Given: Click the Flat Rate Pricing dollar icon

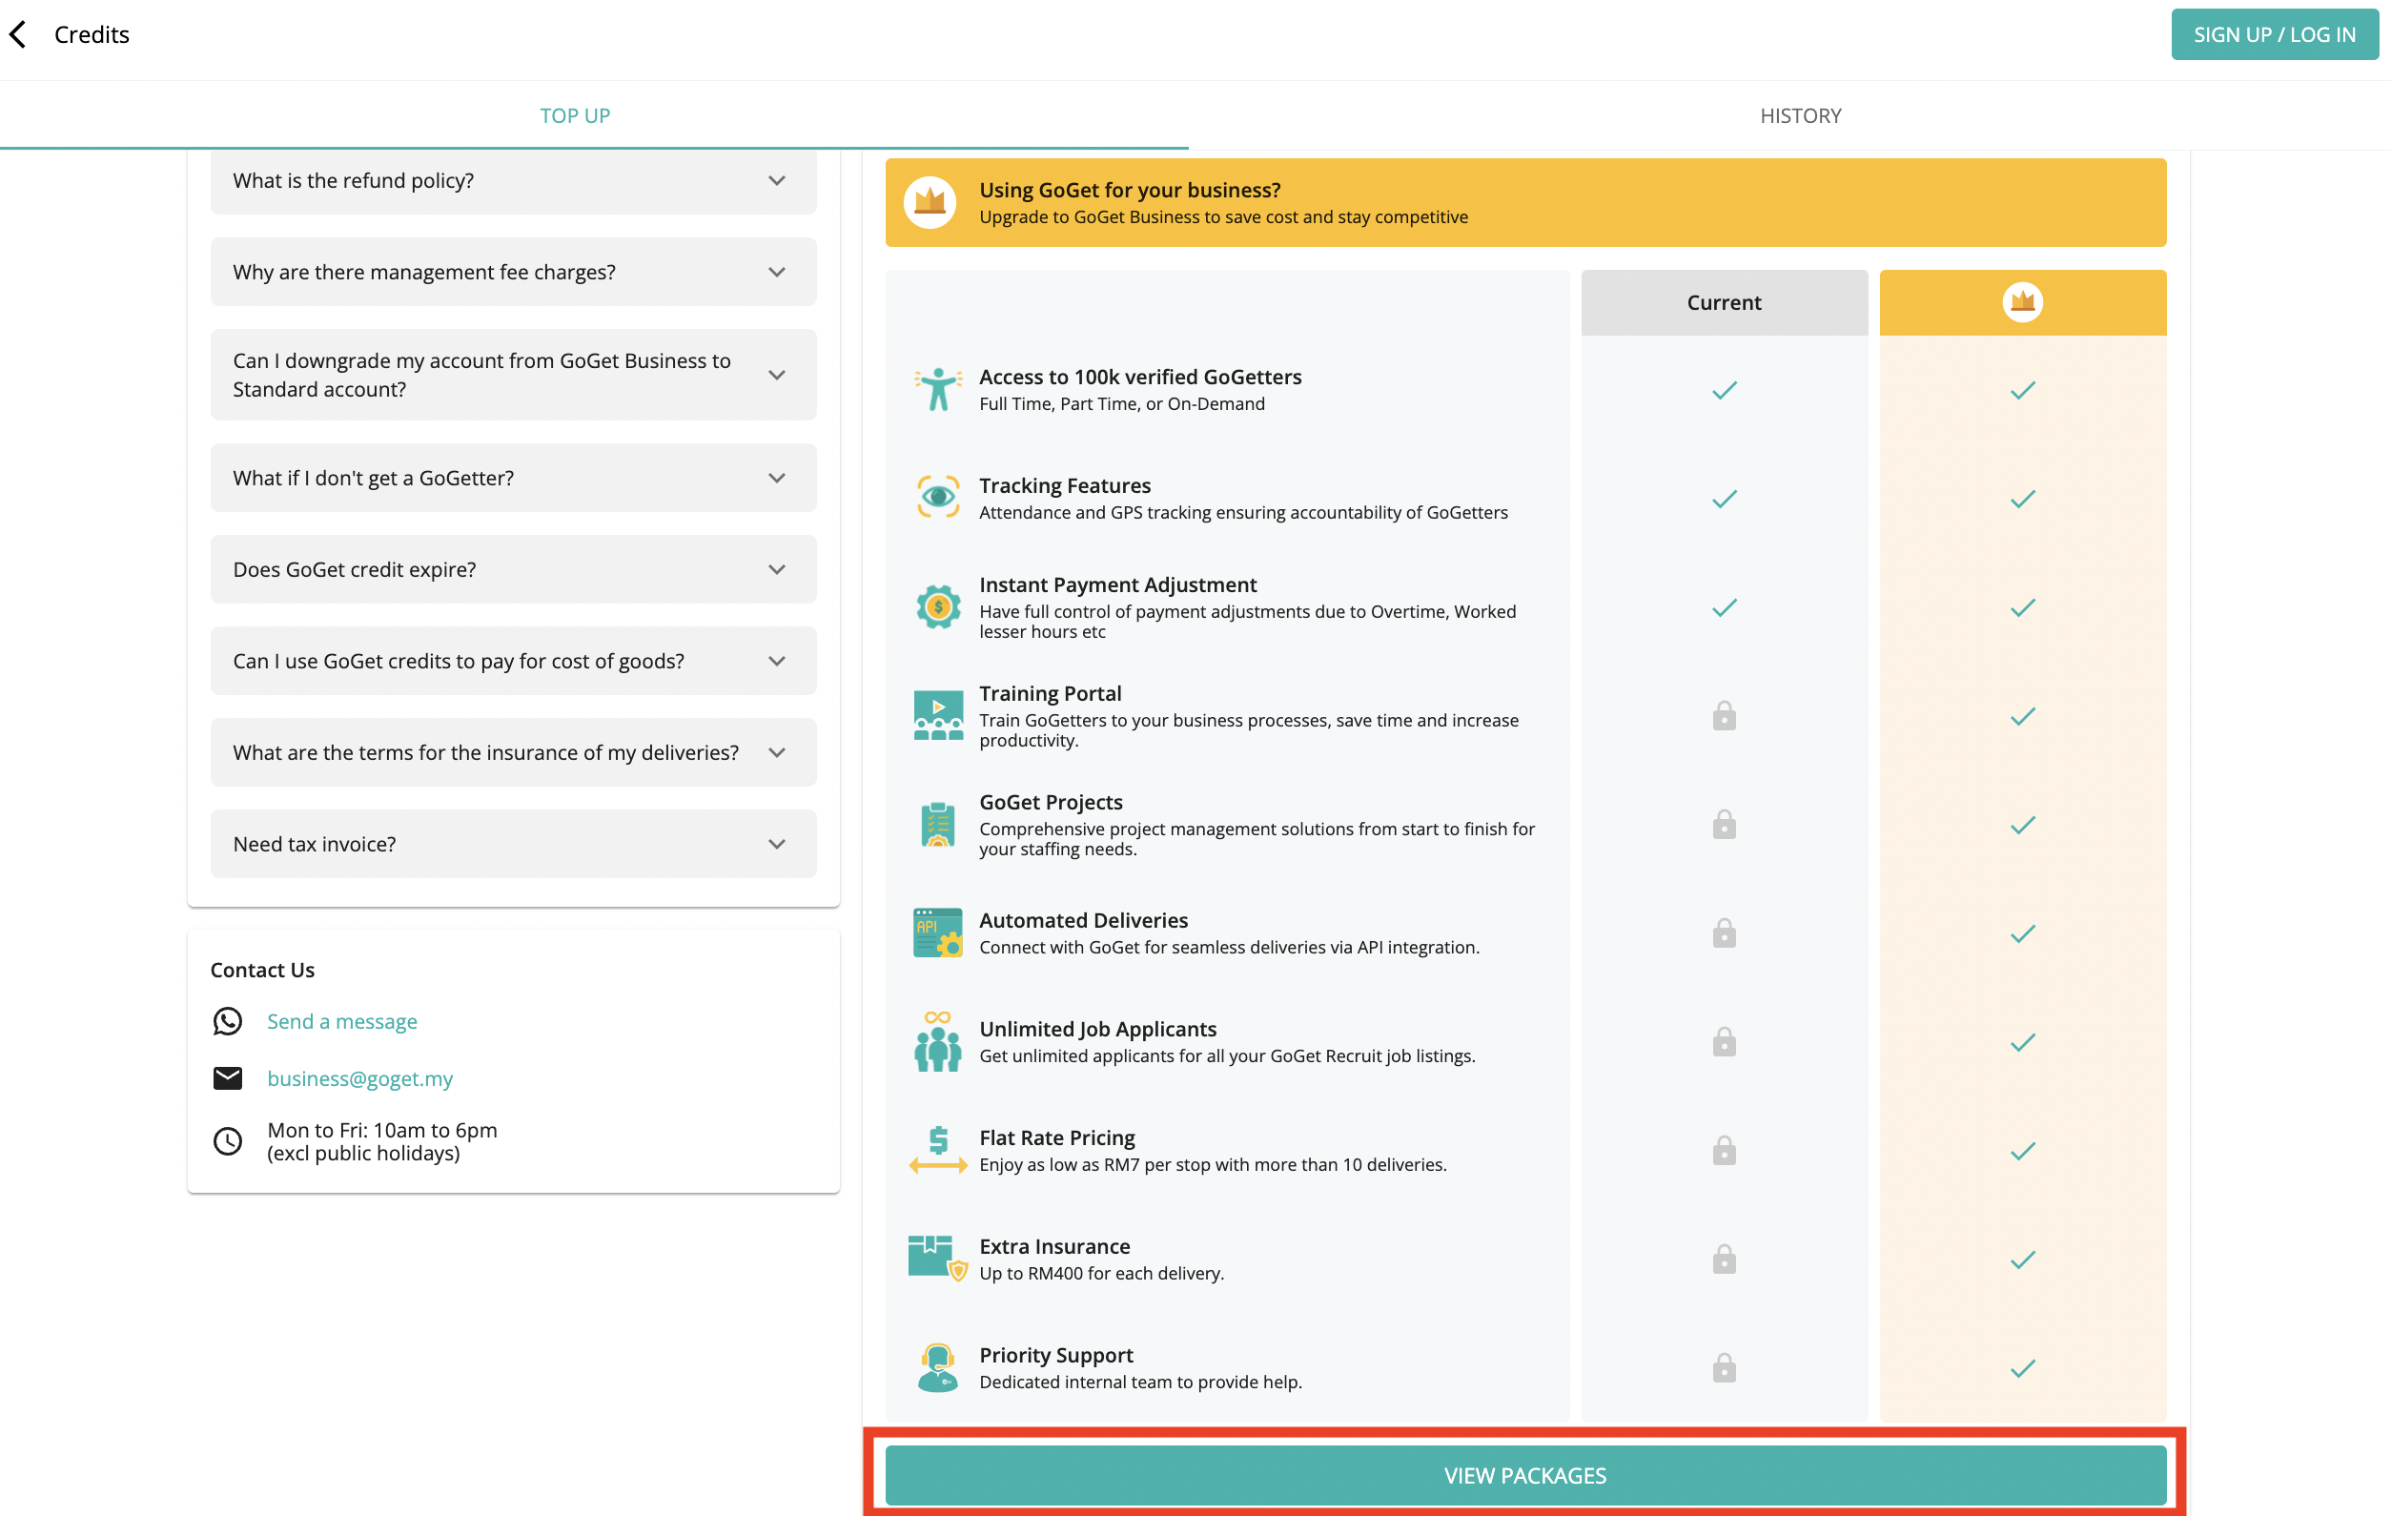Looking at the screenshot, I should point(937,1150).
